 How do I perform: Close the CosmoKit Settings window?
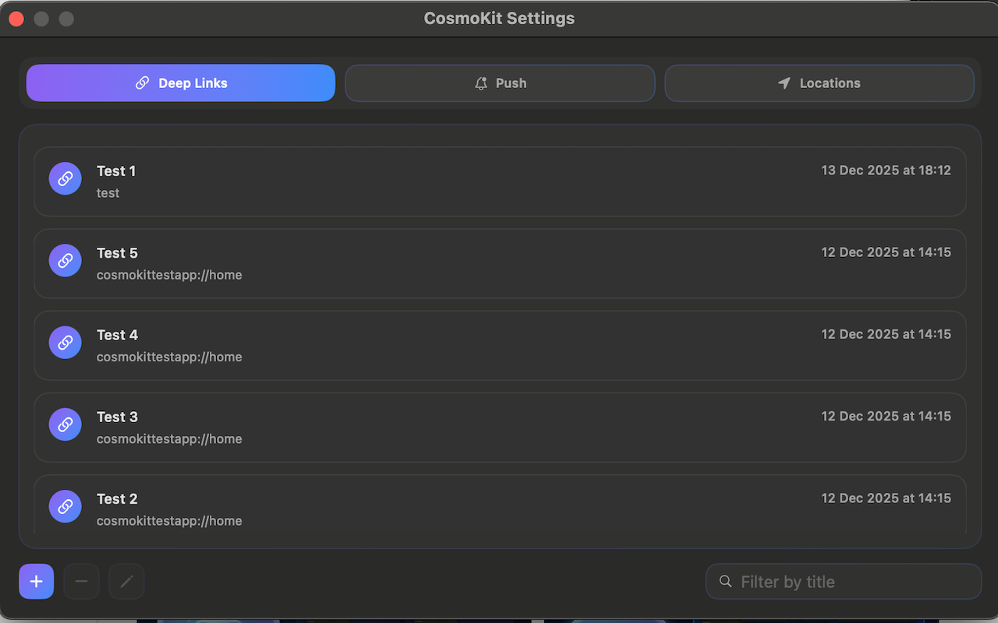16,19
